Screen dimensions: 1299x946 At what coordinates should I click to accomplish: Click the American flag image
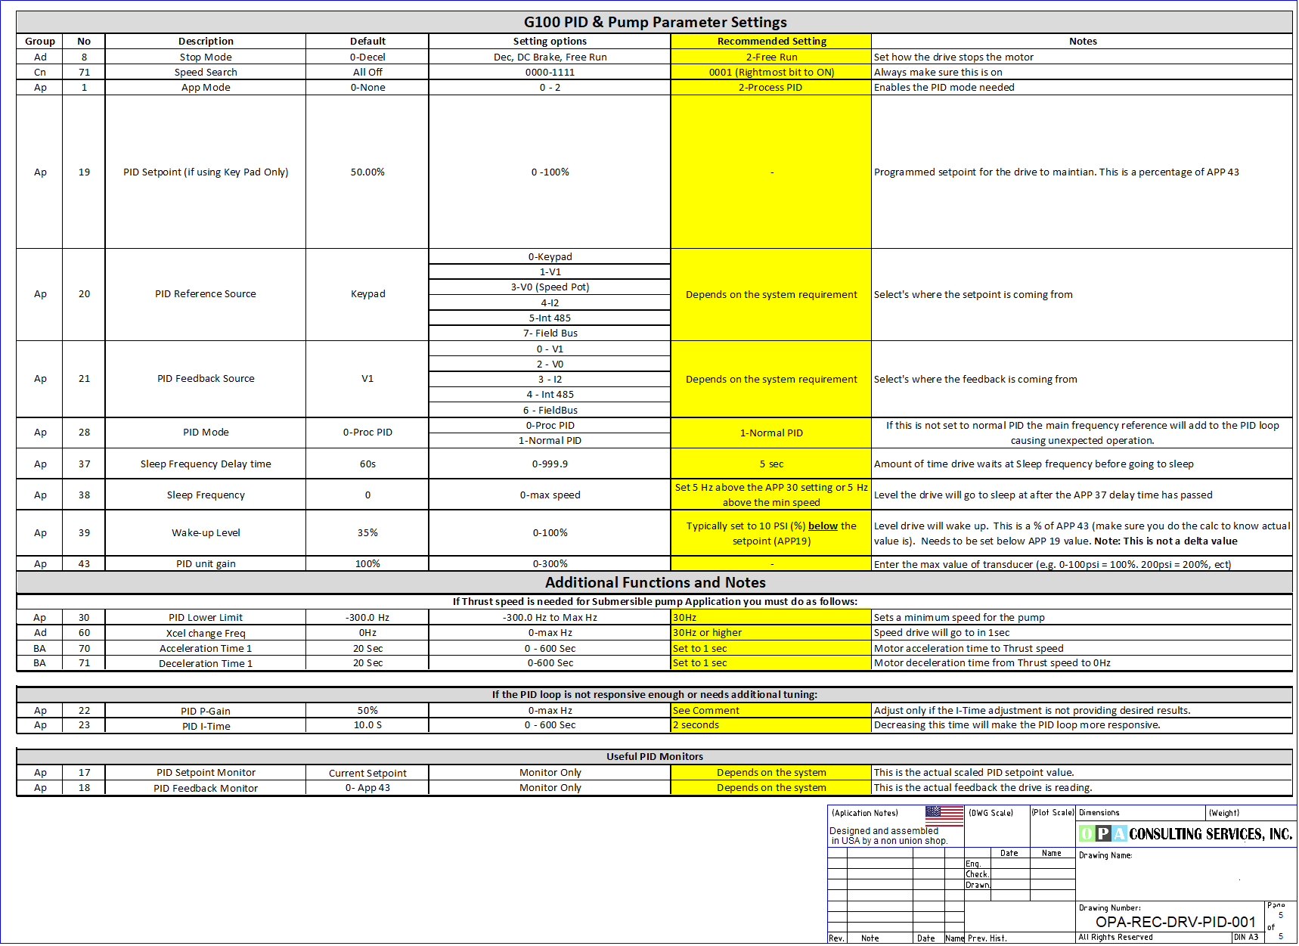pyautogui.click(x=944, y=816)
